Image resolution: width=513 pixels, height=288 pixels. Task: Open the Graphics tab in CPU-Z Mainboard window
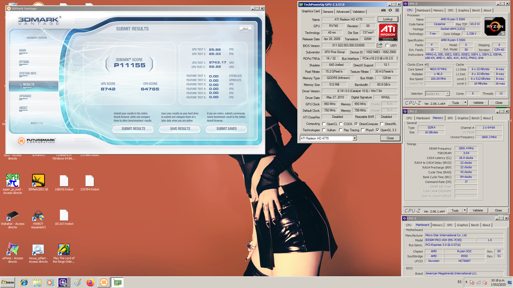pos(462,225)
